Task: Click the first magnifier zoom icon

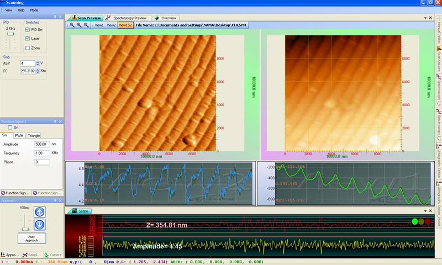Action: (x=72, y=25)
